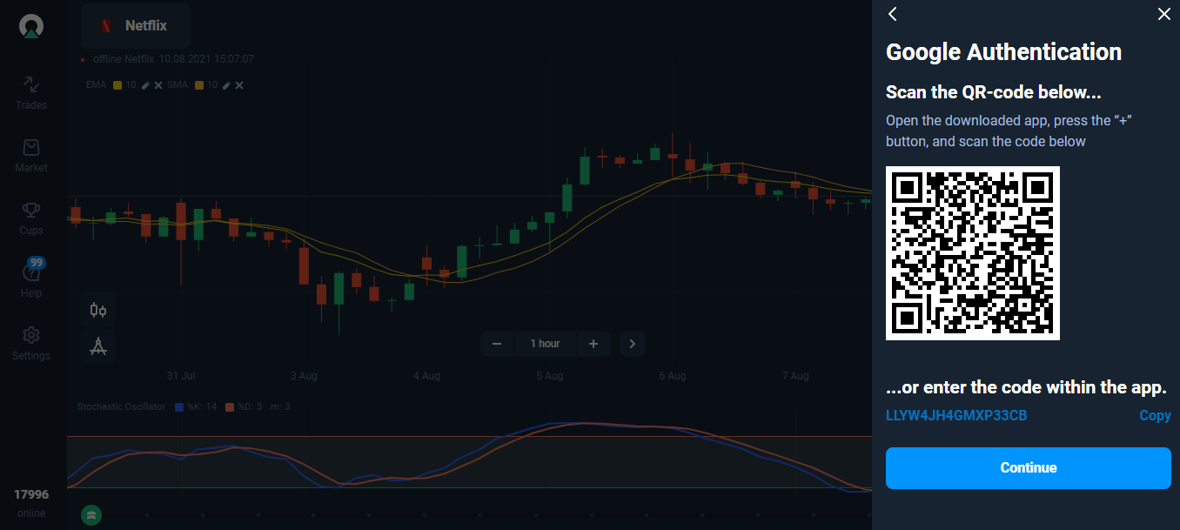Open Settings gear in sidebar

pos(31,344)
